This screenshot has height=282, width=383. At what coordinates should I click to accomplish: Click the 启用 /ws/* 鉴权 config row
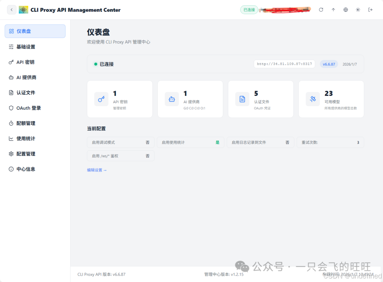click(x=121, y=156)
